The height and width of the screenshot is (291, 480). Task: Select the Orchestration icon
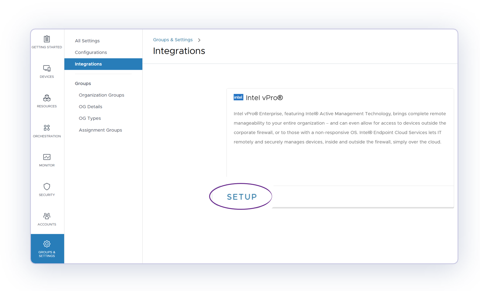point(47,128)
